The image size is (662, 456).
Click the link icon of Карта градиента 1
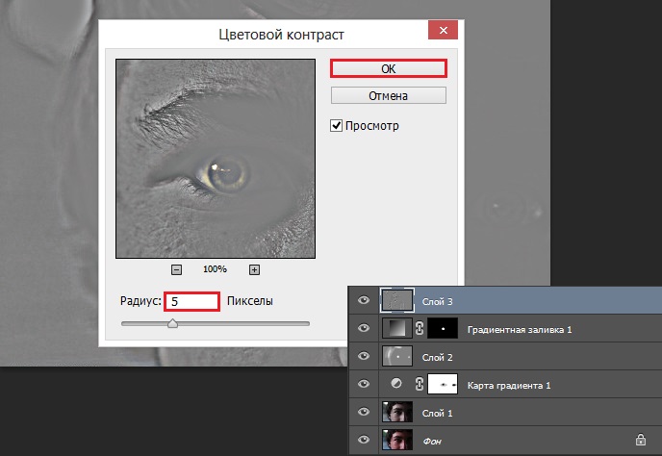point(420,384)
